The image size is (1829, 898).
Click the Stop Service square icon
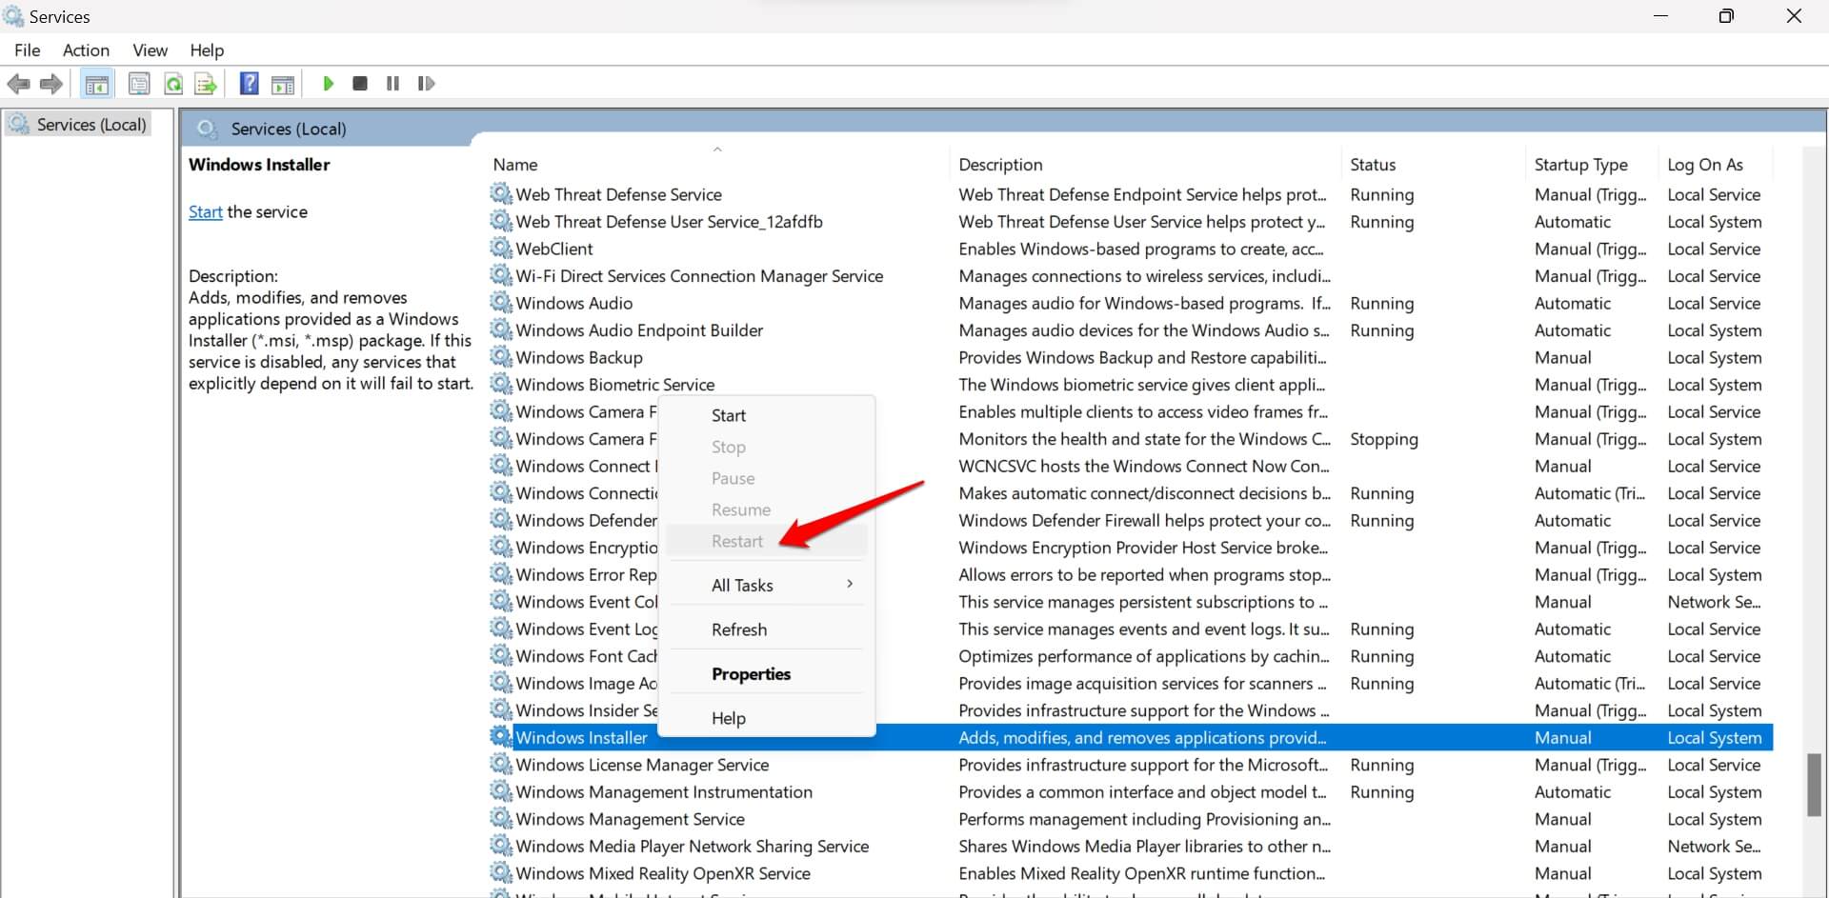[360, 84]
